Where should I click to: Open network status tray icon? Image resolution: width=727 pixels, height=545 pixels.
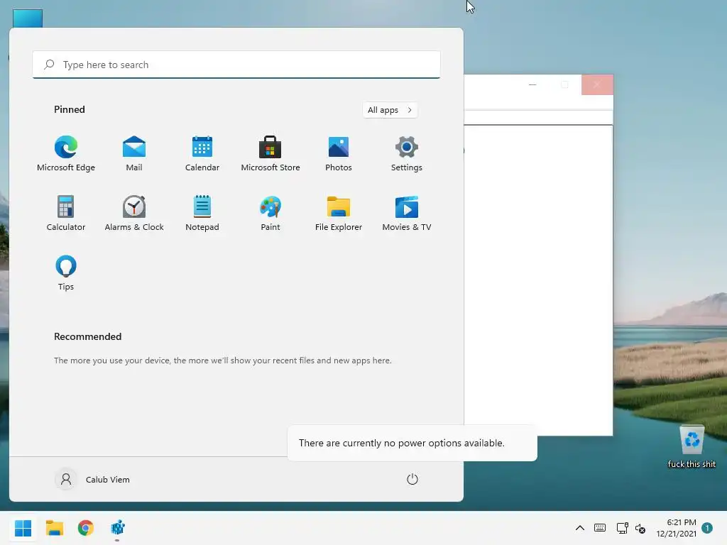[622, 528]
